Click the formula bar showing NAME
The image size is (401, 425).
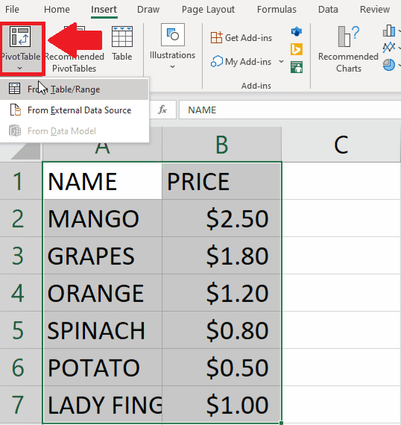pyautogui.click(x=290, y=110)
